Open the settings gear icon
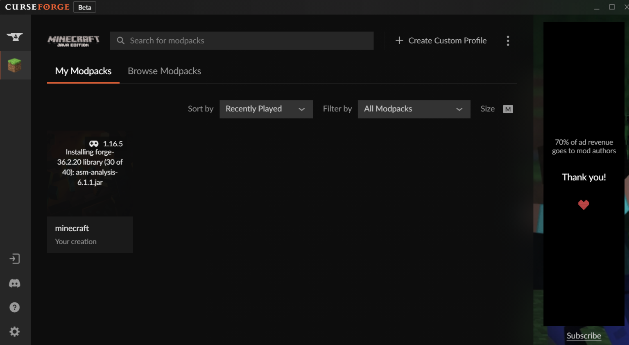 click(15, 331)
